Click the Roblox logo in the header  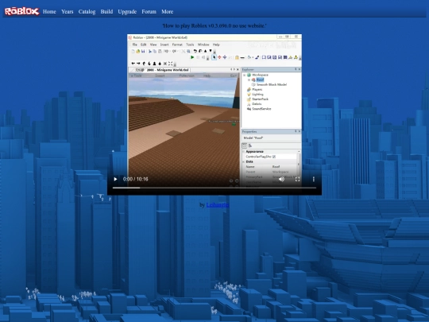pos(22,11)
